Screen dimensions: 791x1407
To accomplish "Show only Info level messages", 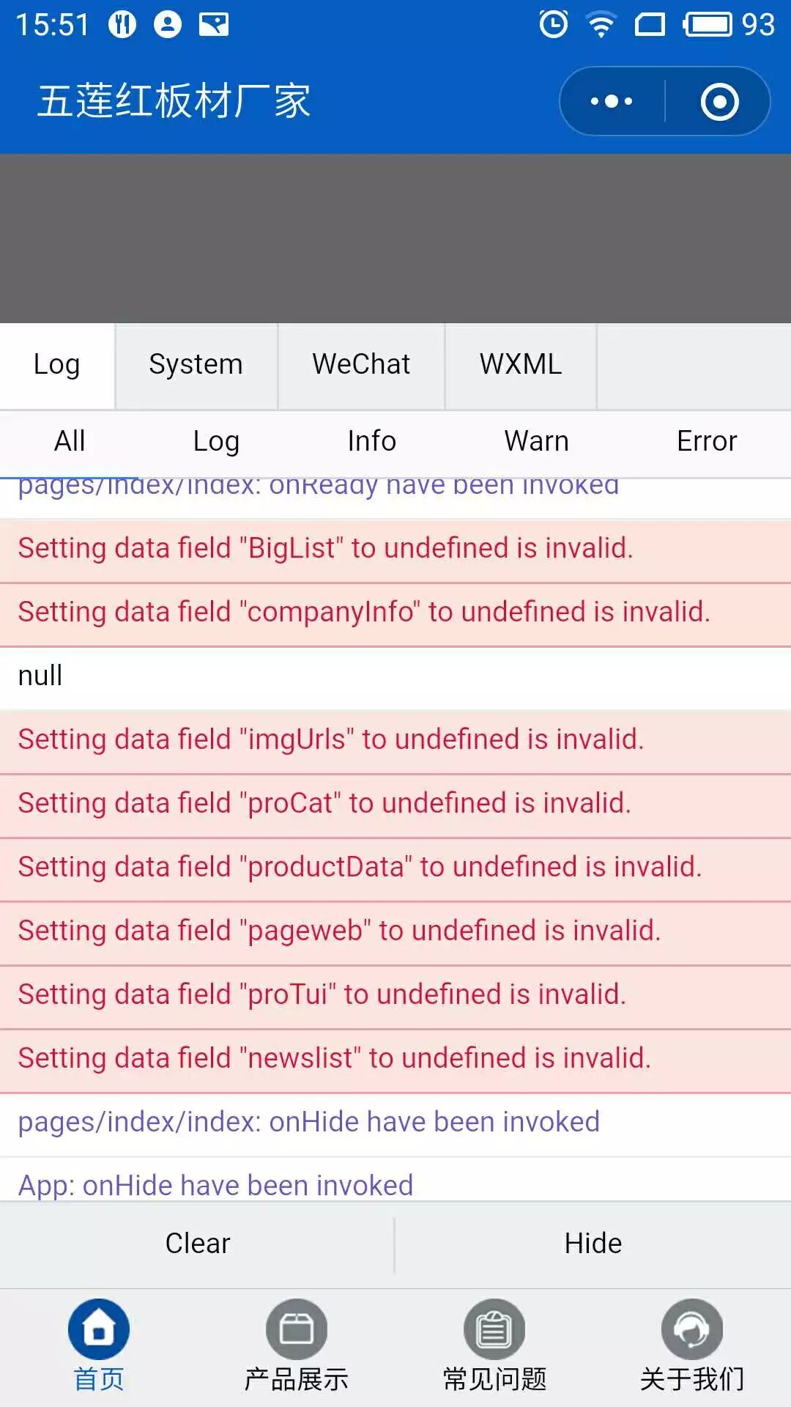I will tap(371, 441).
